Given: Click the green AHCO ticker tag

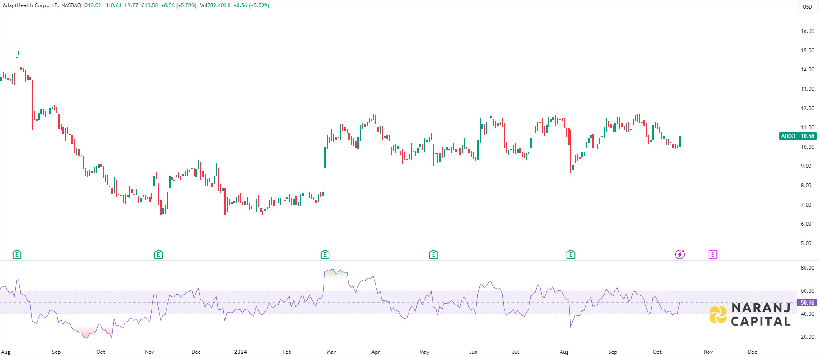Looking at the screenshot, I should click(788, 136).
